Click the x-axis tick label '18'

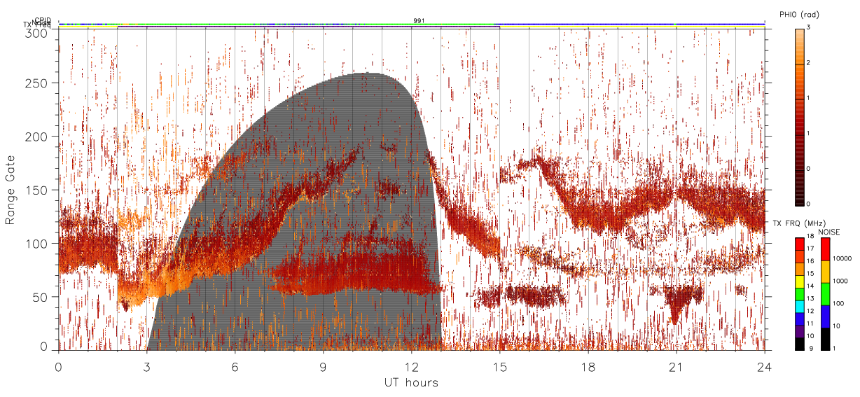coord(588,366)
